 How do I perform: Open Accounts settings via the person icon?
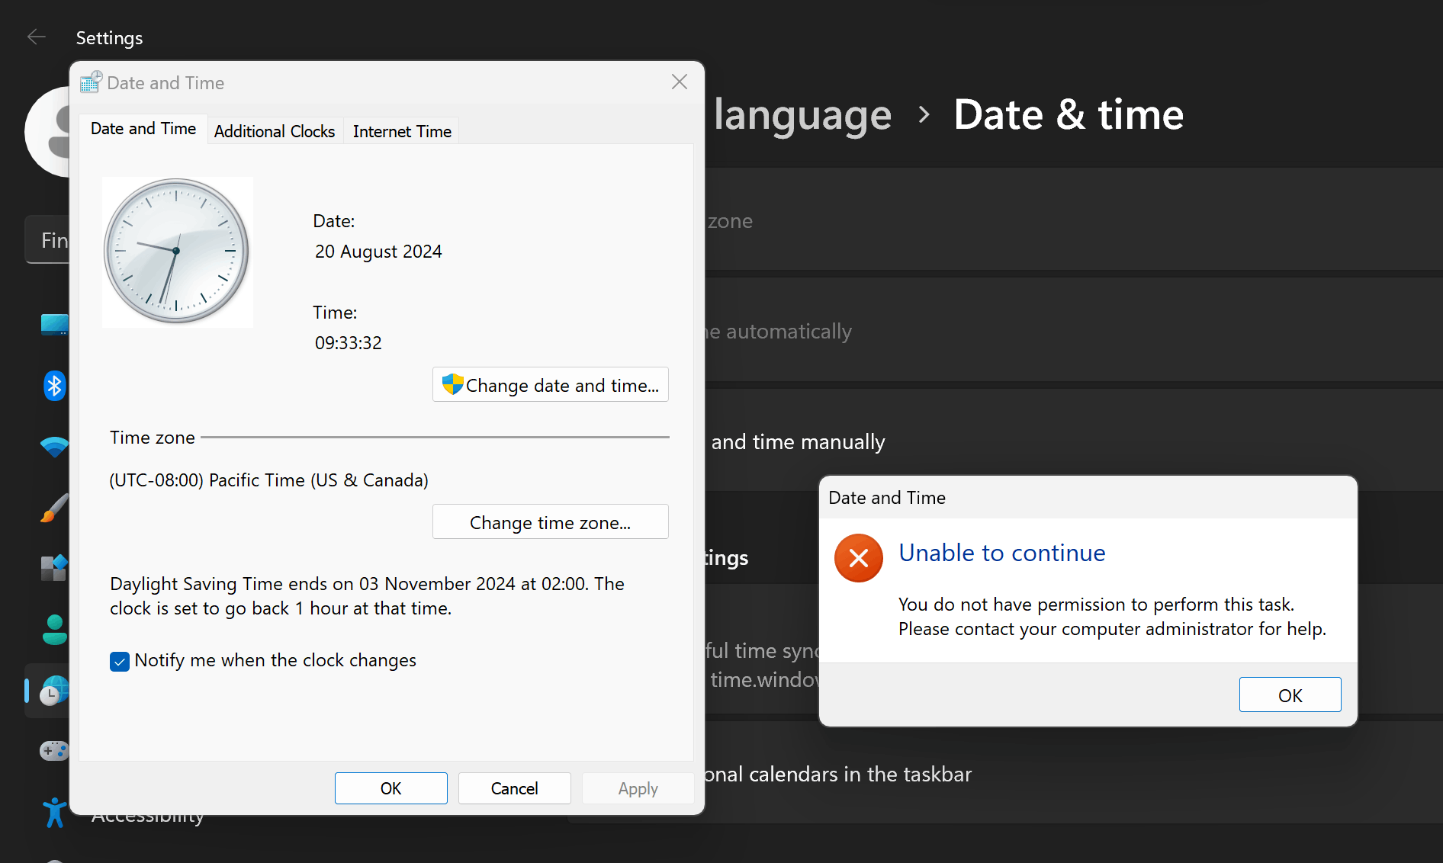point(54,629)
